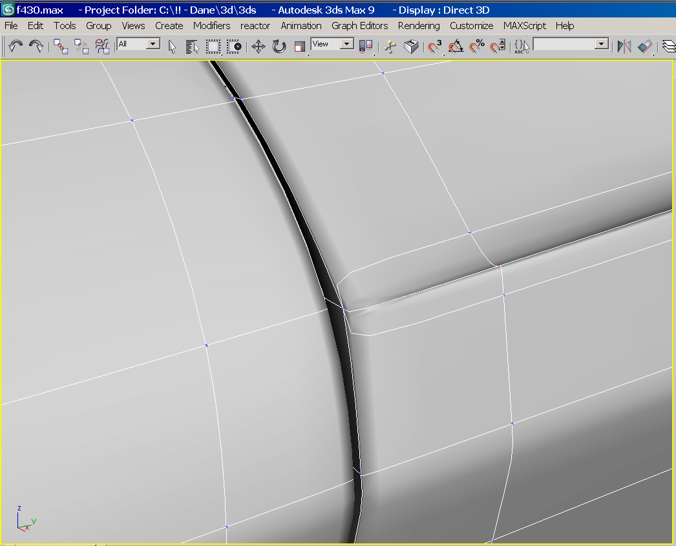Choose the Select Object arrow tool
676x546 pixels.
coord(172,46)
